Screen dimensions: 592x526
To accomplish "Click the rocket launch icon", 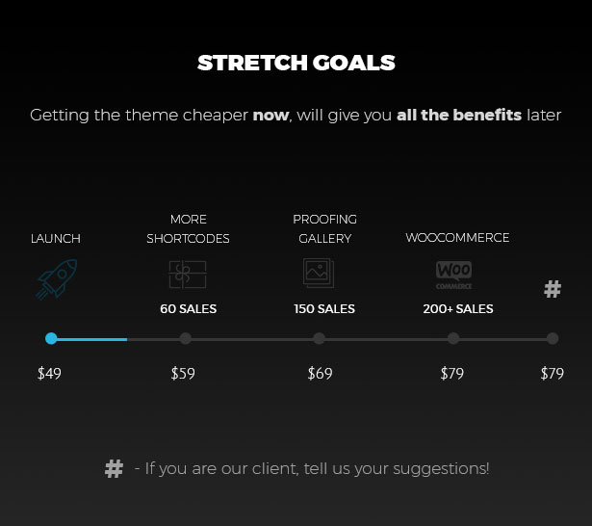I will (x=56, y=278).
